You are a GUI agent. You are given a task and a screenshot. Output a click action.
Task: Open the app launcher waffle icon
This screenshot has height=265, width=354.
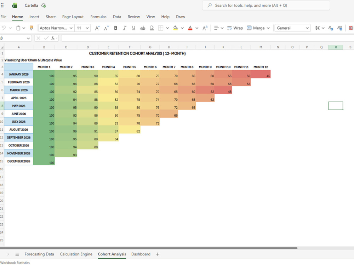[x=2, y=5]
